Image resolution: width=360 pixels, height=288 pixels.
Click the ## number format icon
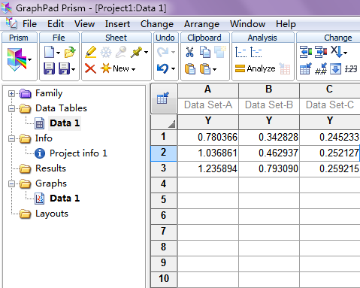(x=321, y=68)
